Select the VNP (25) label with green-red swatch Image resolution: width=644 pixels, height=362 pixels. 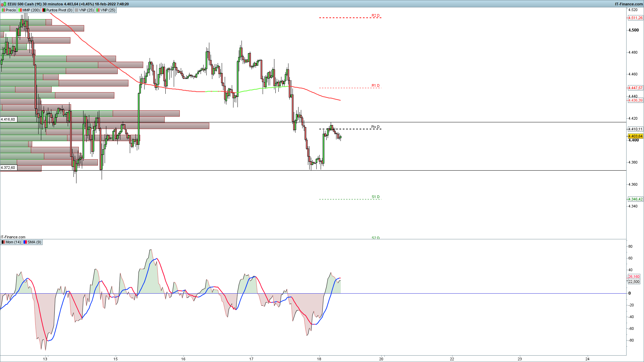pos(106,10)
